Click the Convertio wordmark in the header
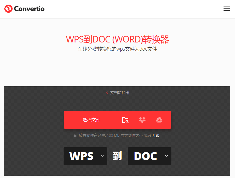The height and width of the screenshot is (178, 235). [x=29, y=9]
